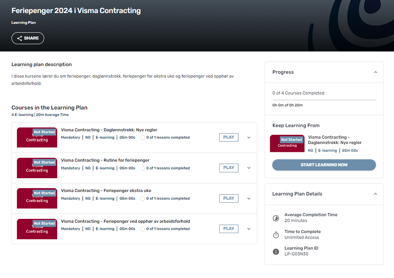394x278 pixels.
Task: Click the share icon in the header
Action: click(x=19, y=38)
